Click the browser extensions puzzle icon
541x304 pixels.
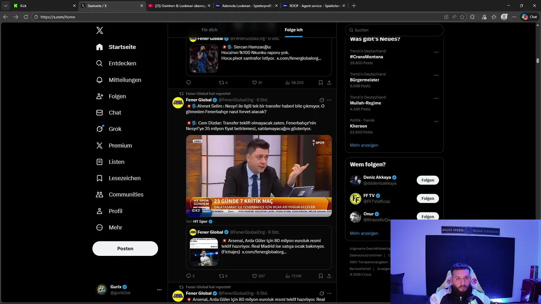pos(473,17)
